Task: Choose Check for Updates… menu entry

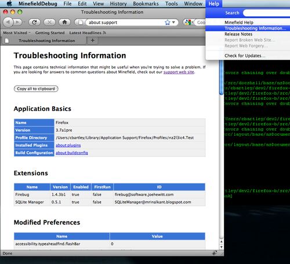Action: [248, 56]
